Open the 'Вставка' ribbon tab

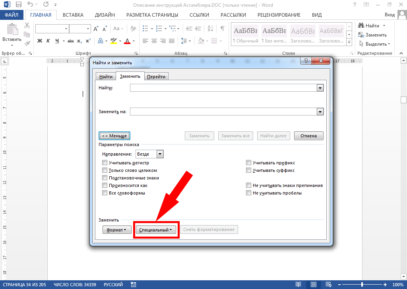pyautogui.click(x=73, y=15)
